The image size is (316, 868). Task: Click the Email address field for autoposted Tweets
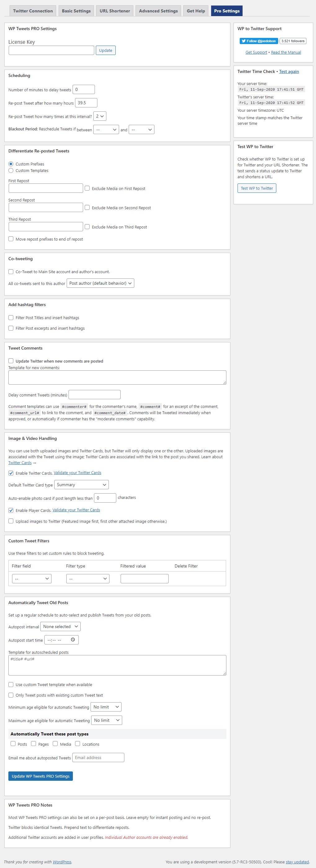tap(98, 757)
